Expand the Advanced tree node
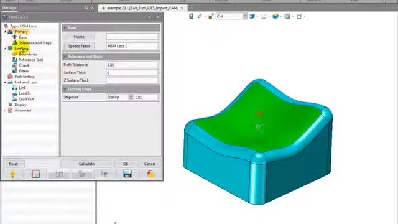 5,110
